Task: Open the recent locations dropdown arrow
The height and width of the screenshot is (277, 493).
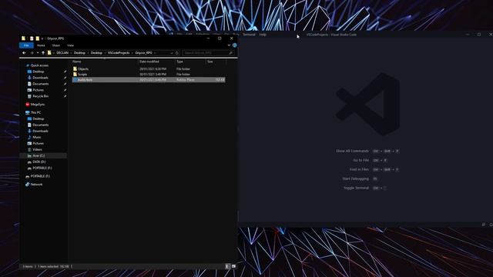Action: coord(38,53)
